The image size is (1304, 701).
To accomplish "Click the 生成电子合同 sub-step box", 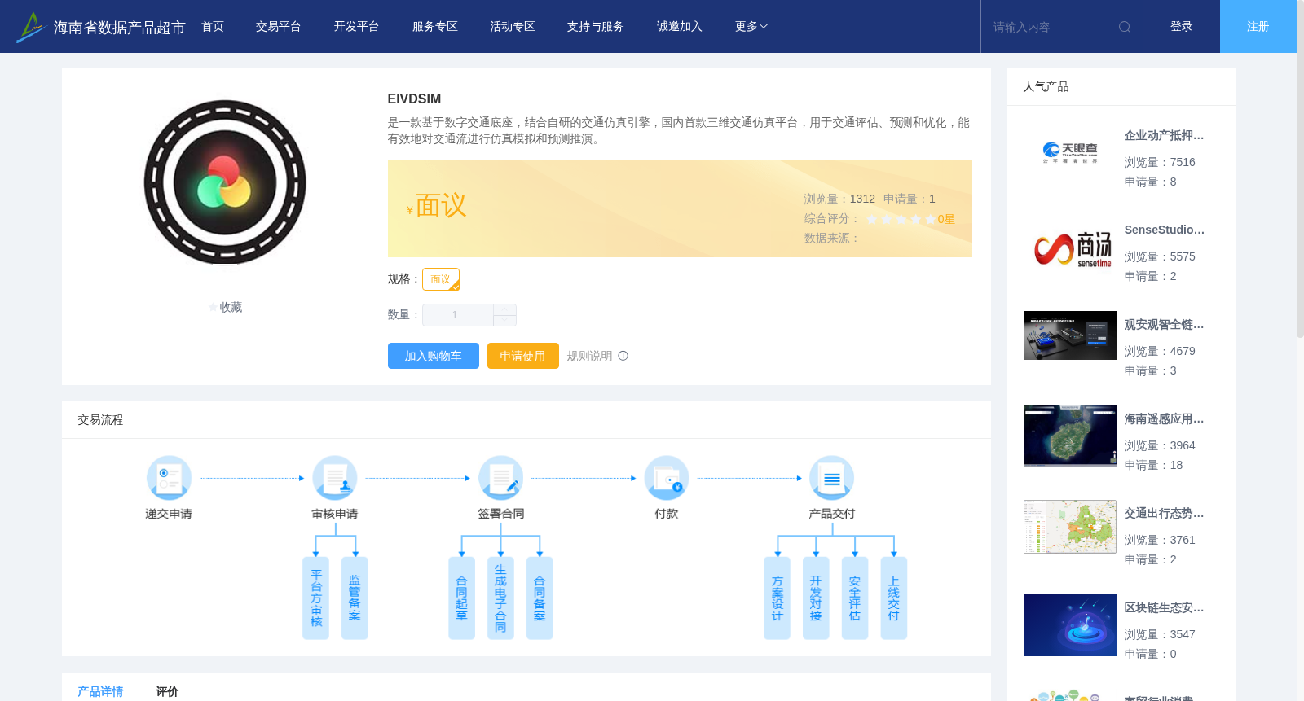I will tap(500, 598).
